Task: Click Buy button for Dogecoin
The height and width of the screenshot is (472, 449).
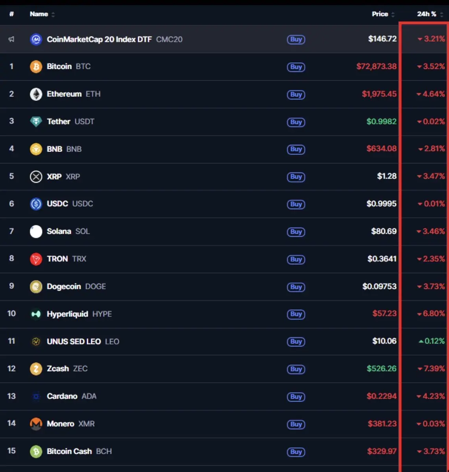Action: pyautogui.click(x=296, y=287)
